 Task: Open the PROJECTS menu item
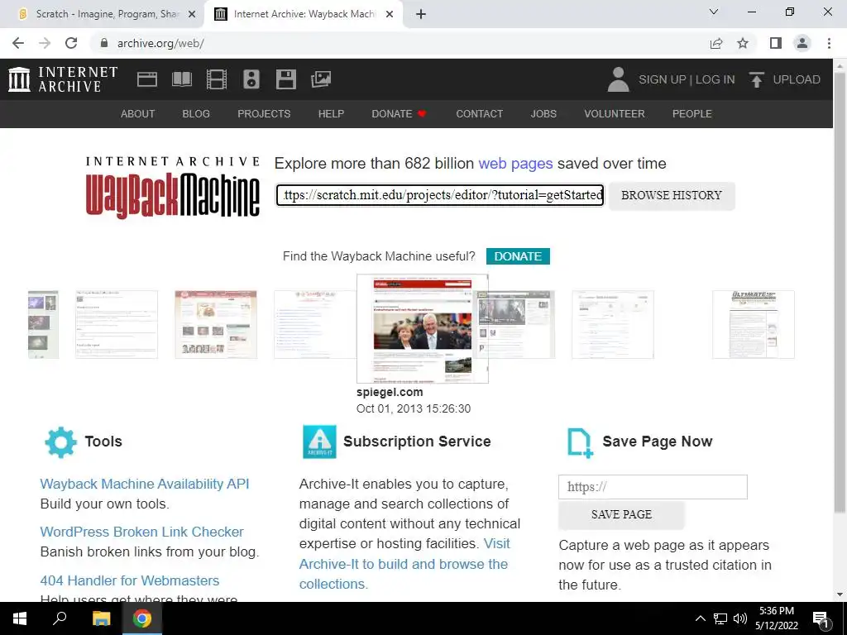(264, 114)
